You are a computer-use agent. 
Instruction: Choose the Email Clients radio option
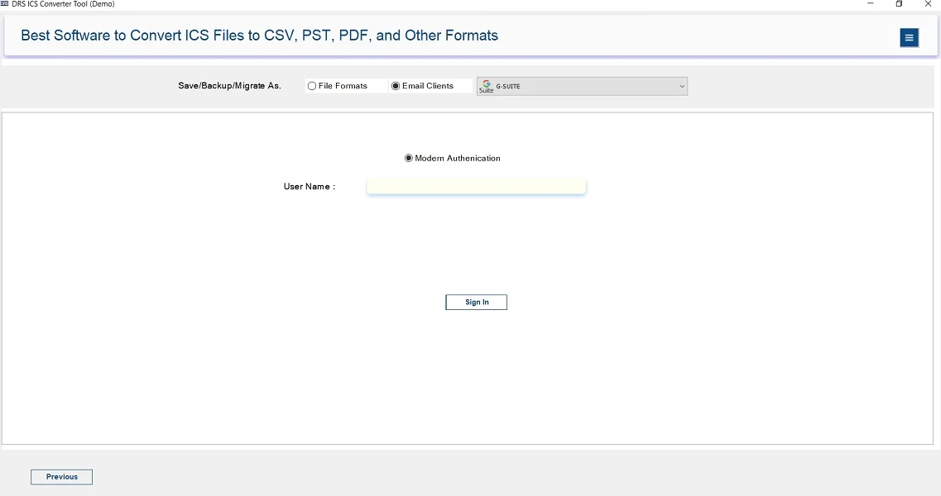coord(396,86)
